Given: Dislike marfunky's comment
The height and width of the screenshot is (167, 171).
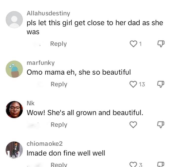Looking at the screenshot, I should click(x=161, y=84).
